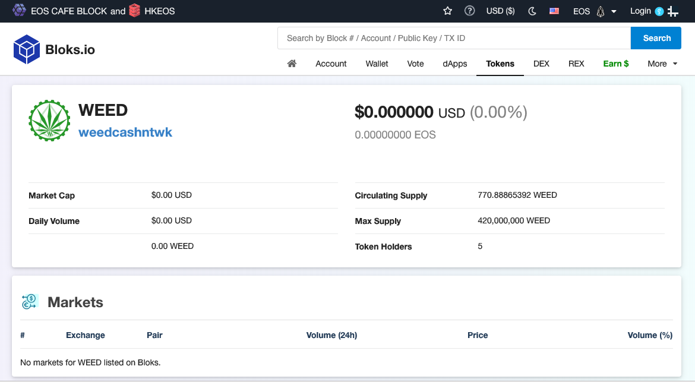Click the 0.00 WEED volume value
Image resolution: width=695 pixels, height=382 pixels.
pos(172,247)
